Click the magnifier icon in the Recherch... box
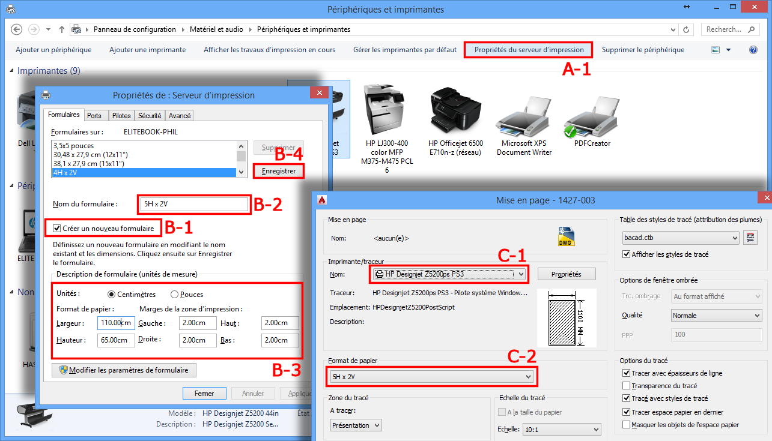Viewport: 772px width, 441px height. point(751,29)
